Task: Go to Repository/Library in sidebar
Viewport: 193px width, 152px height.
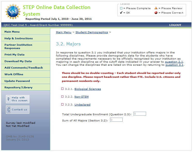Action: pyautogui.click(x=19, y=88)
